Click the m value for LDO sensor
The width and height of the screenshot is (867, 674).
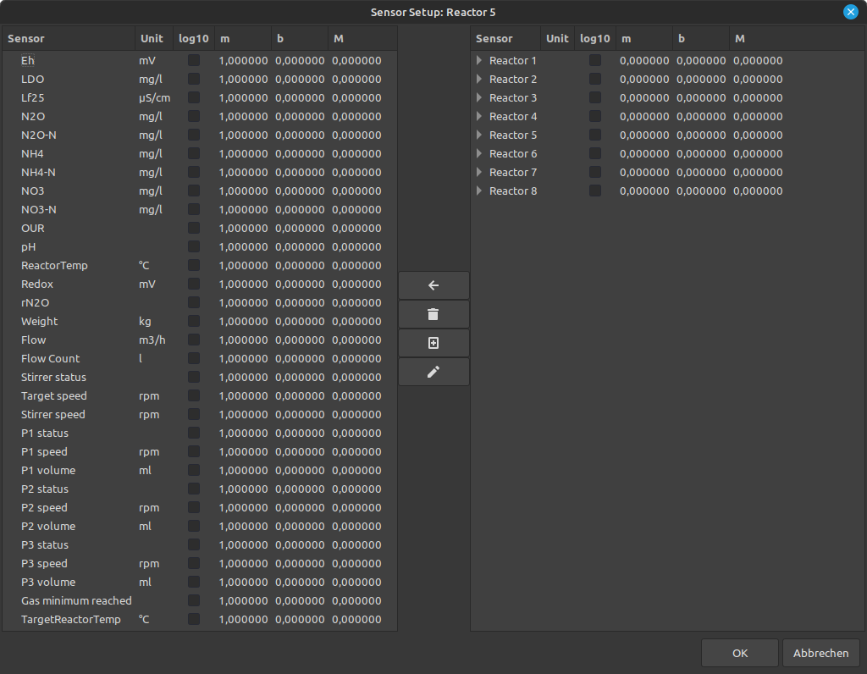coord(243,80)
